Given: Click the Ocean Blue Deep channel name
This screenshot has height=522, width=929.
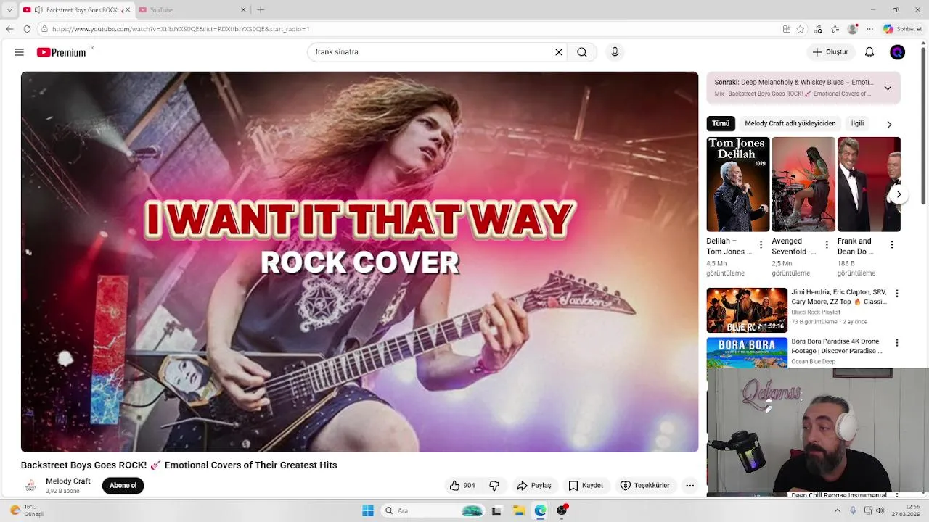Looking at the screenshot, I should [814, 361].
